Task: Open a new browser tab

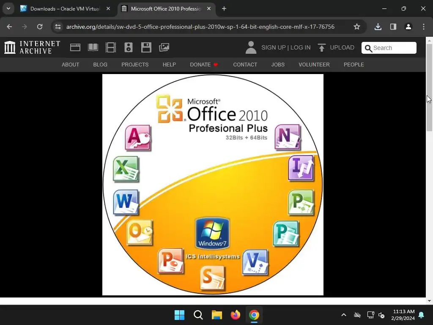Action: [x=224, y=8]
